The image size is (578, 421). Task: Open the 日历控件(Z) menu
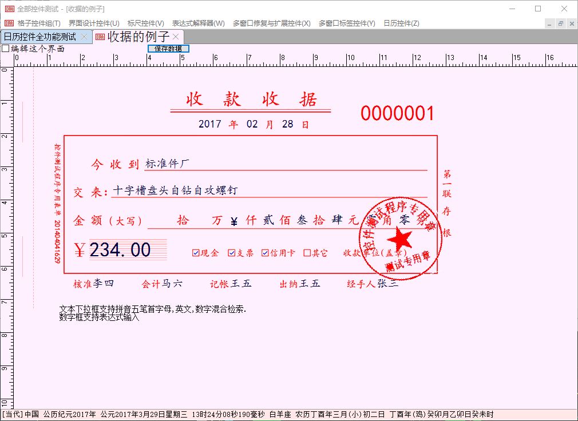[401, 23]
